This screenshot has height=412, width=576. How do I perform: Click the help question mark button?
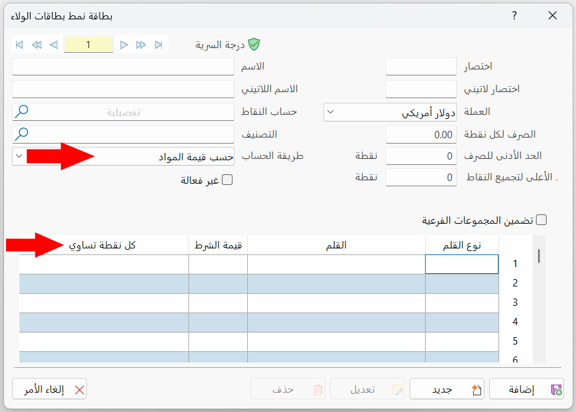[x=515, y=15]
